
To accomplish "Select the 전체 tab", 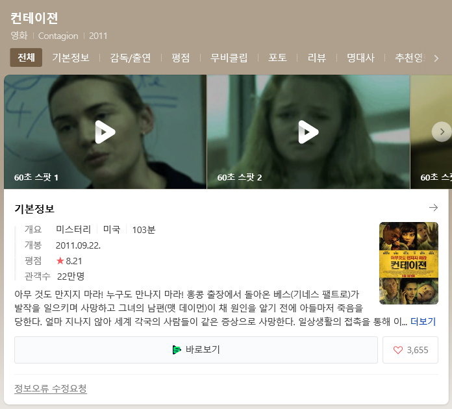I will click(x=26, y=58).
